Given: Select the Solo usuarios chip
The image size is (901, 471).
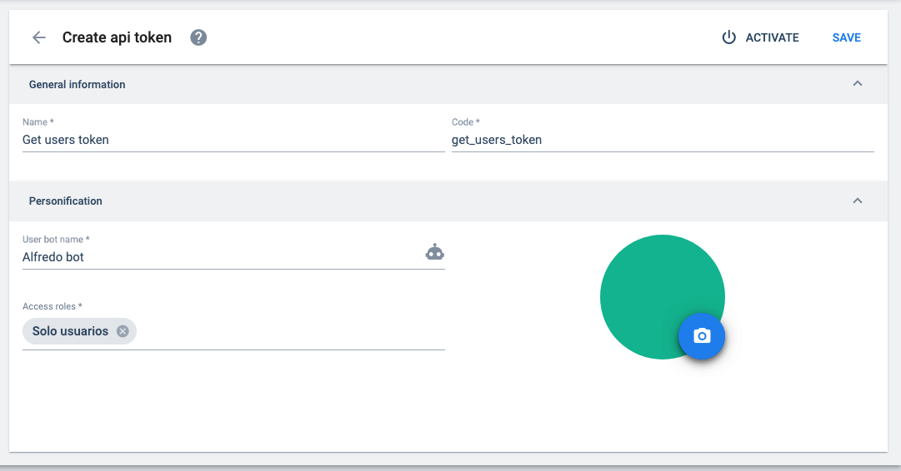Looking at the screenshot, I should point(79,331).
